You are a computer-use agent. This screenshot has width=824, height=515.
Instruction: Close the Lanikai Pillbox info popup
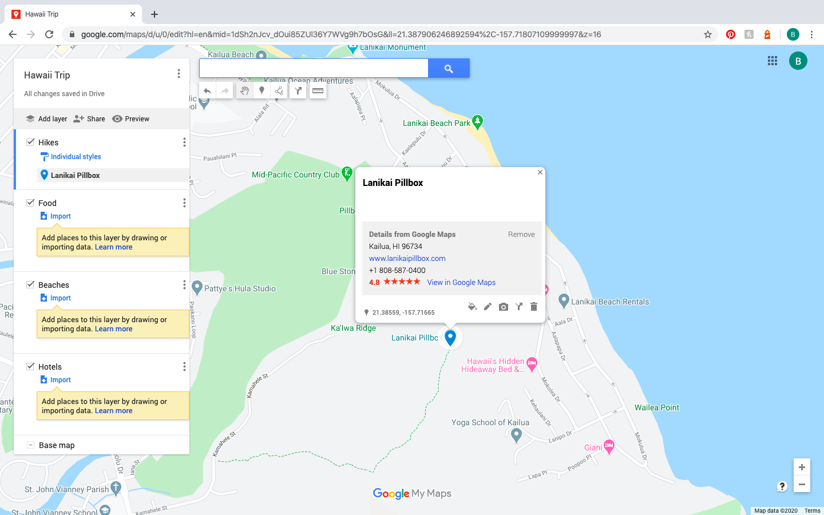[x=540, y=172]
